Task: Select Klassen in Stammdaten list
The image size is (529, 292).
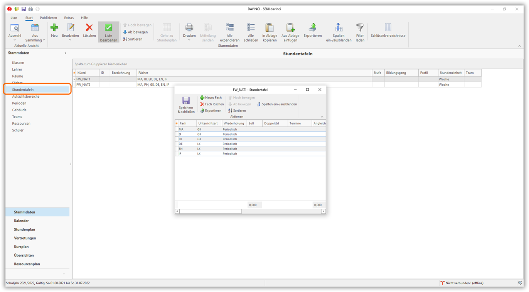Action: pyautogui.click(x=18, y=63)
